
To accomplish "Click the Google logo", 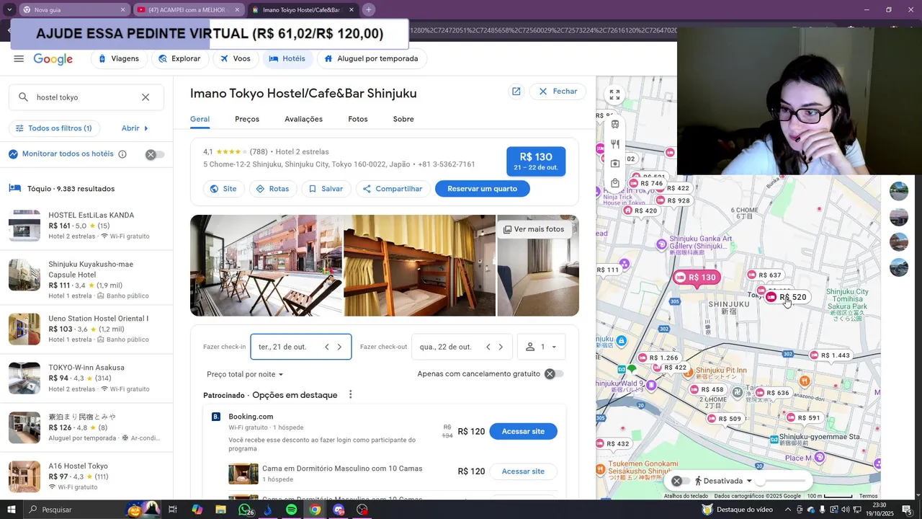I will pos(53,59).
